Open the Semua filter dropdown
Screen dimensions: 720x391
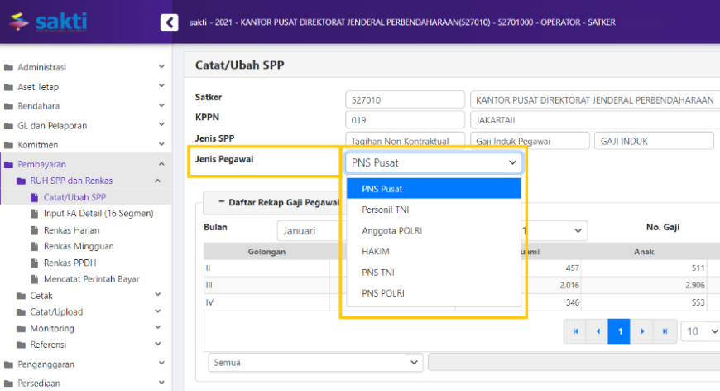(314, 362)
